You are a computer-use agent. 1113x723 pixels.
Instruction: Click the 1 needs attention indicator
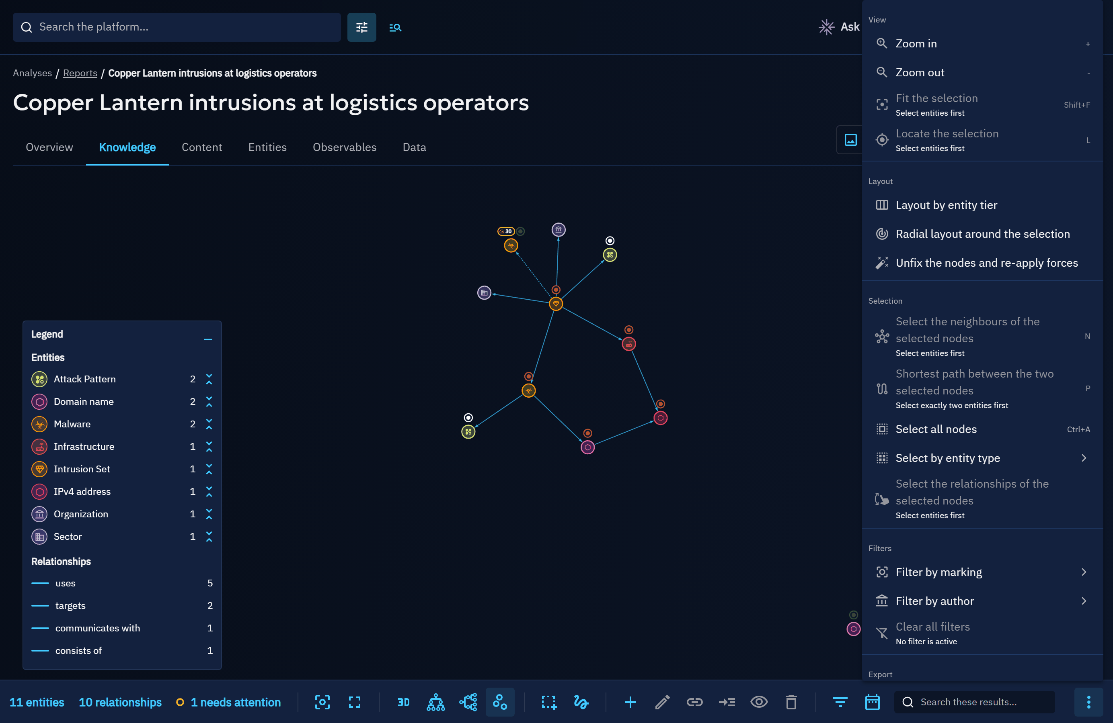(x=228, y=702)
